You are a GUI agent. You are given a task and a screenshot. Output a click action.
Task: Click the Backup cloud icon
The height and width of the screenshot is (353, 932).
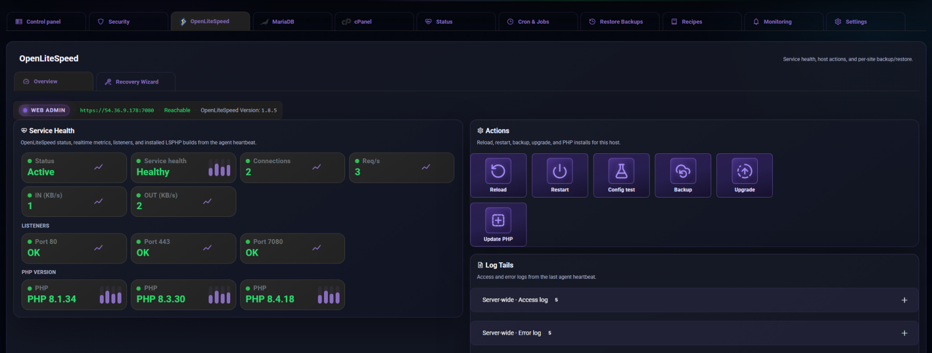click(x=683, y=171)
